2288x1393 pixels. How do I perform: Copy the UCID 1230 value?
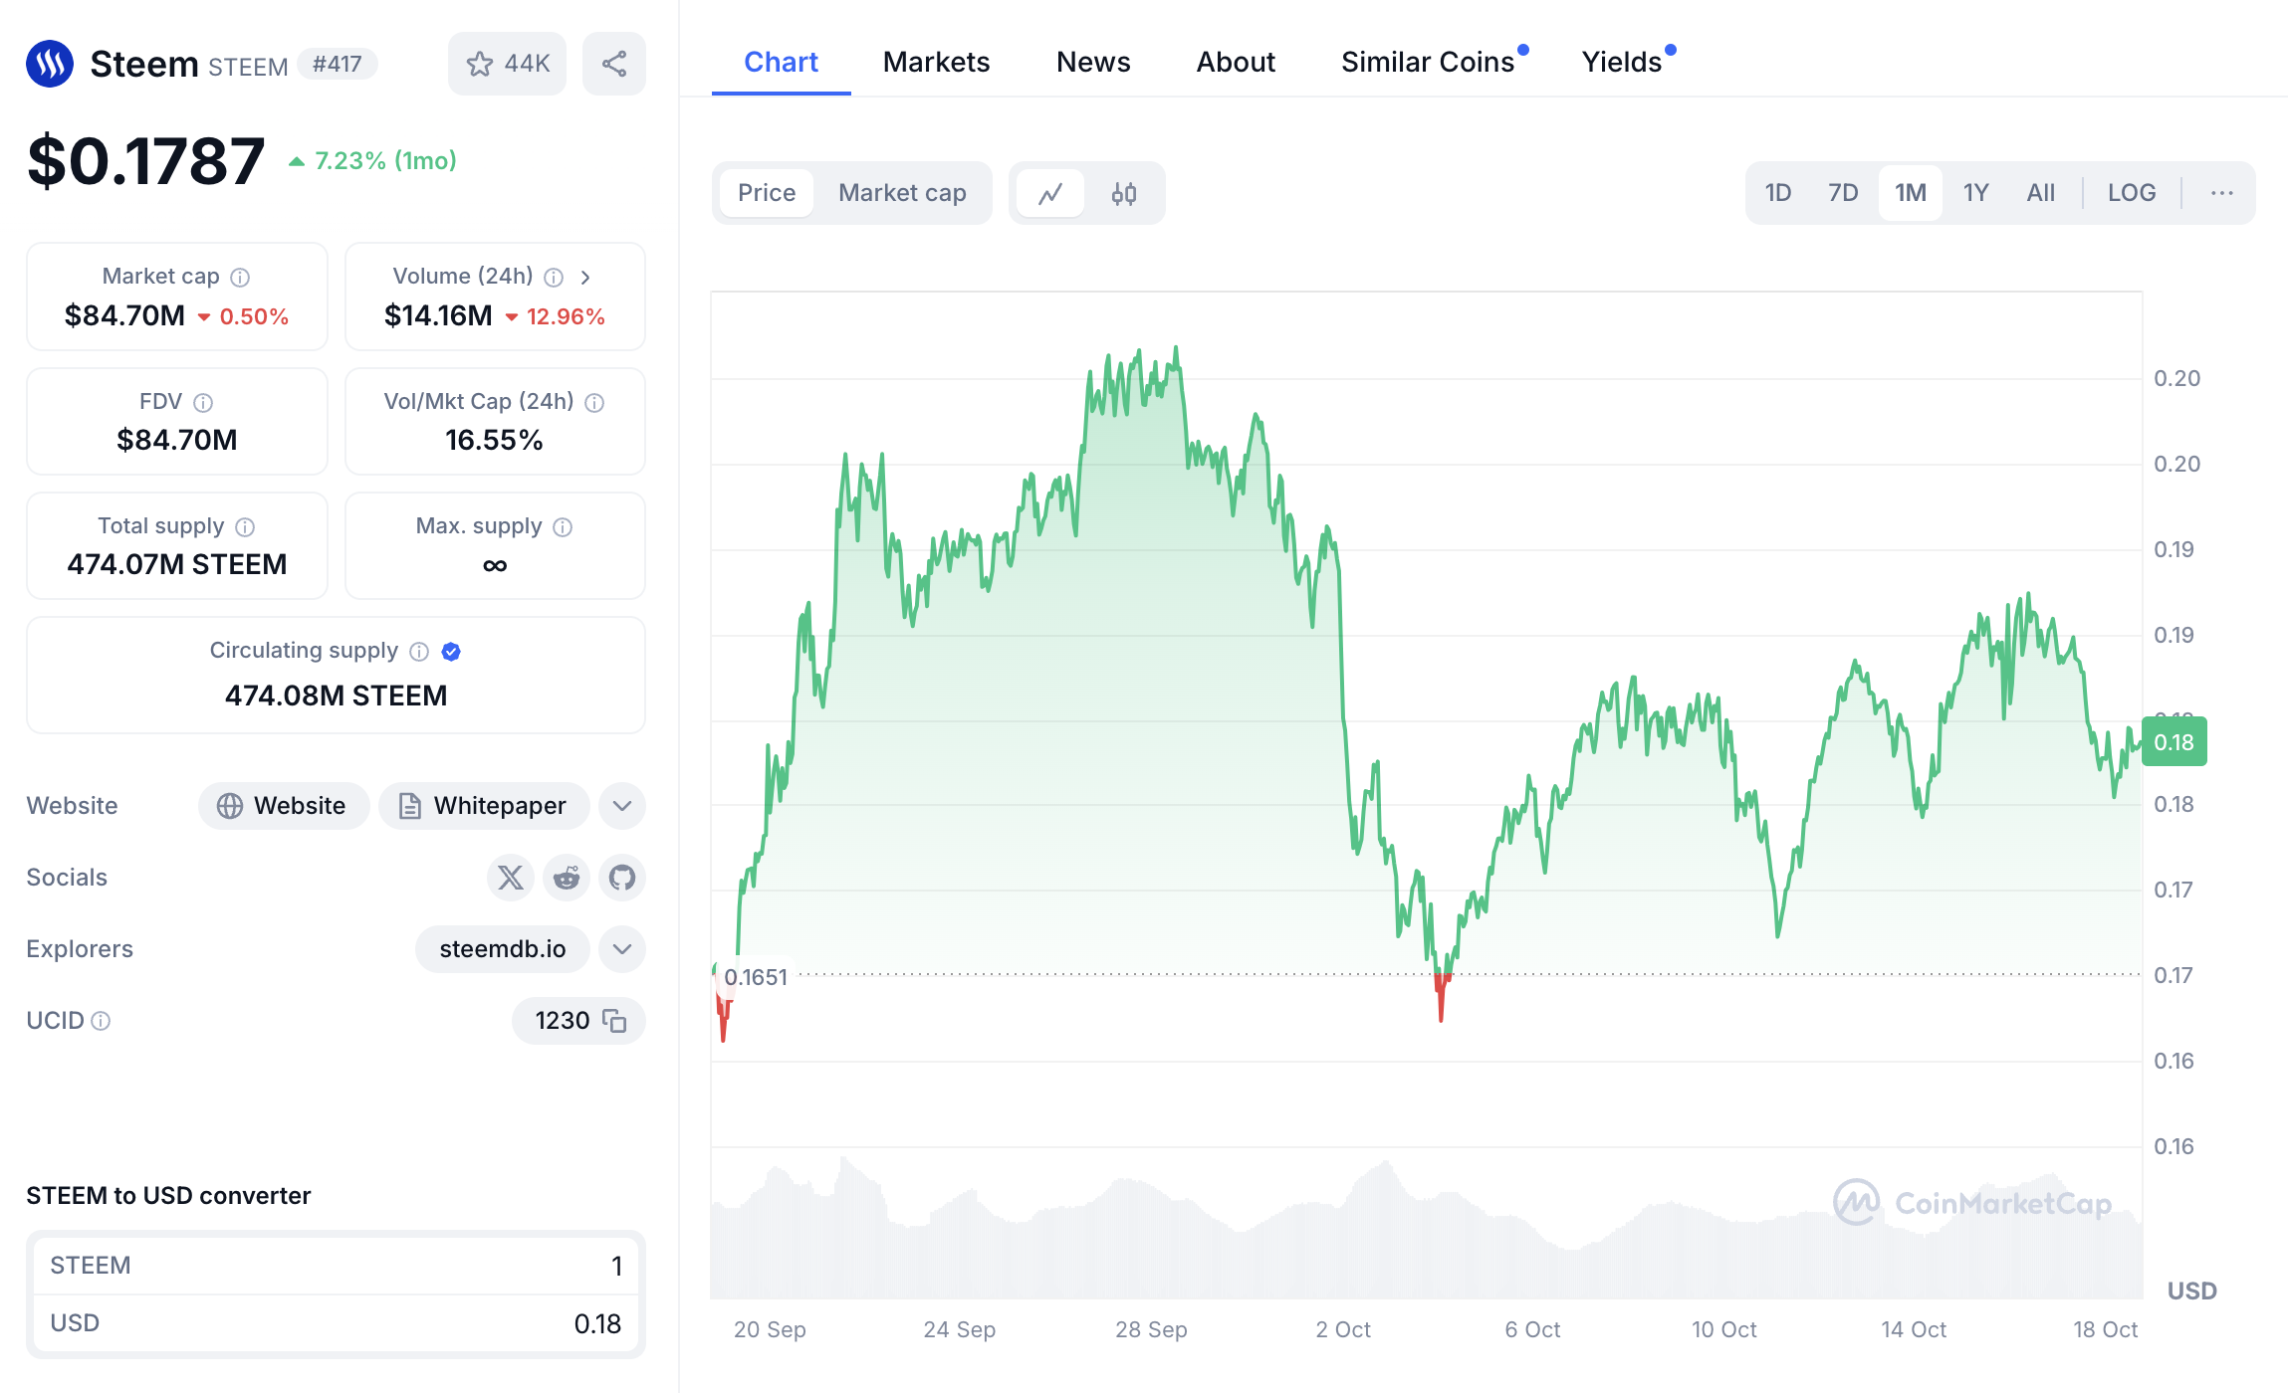[615, 1021]
